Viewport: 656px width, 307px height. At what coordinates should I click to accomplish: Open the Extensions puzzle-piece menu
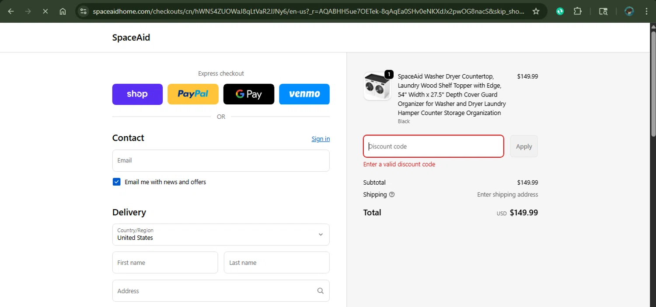coord(577,11)
